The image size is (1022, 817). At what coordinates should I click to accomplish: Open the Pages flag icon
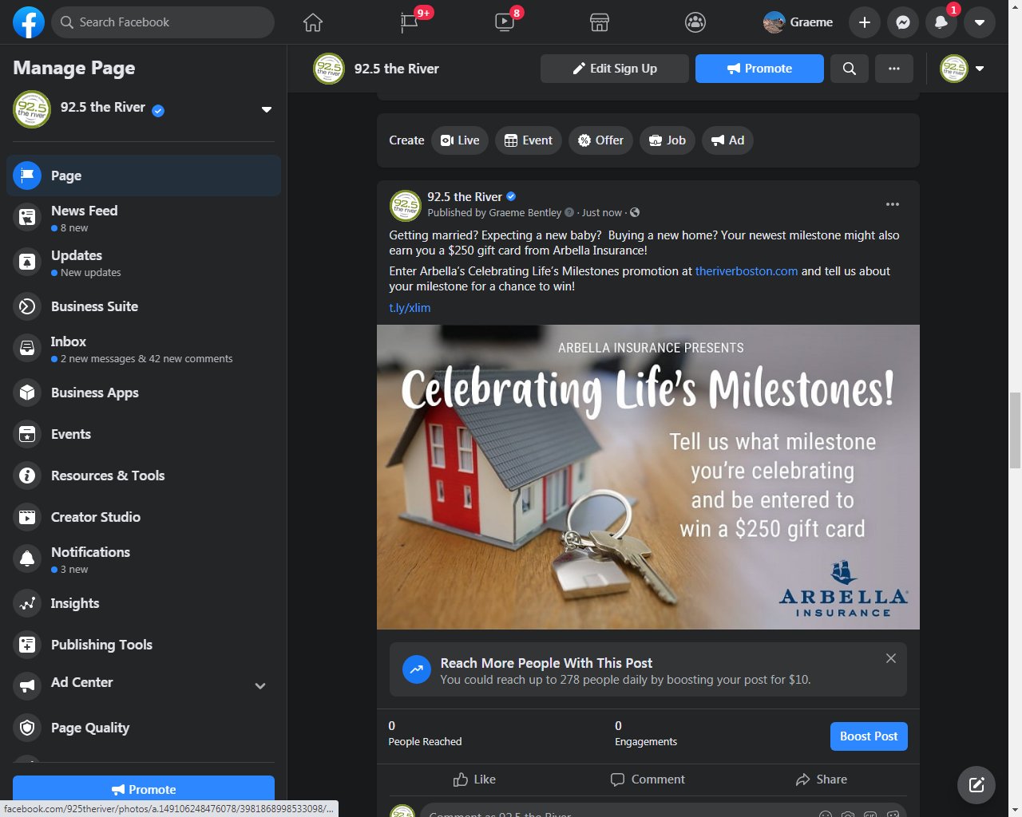coord(409,22)
